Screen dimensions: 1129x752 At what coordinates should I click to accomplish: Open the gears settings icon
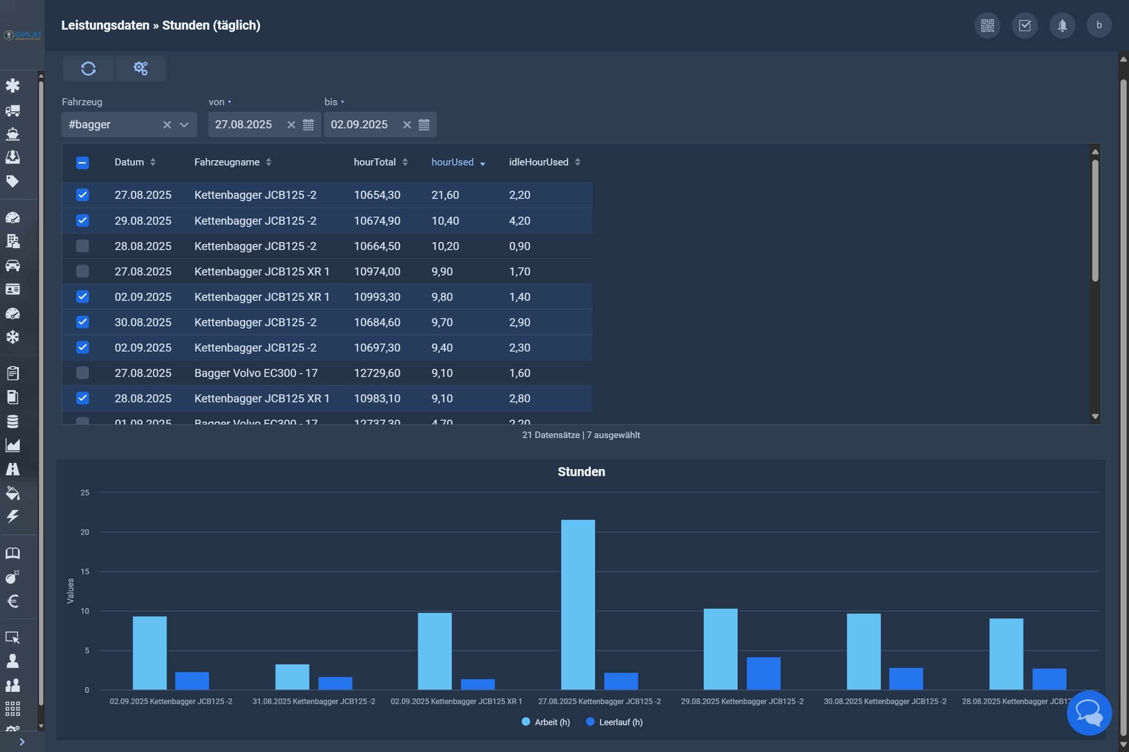(x=140, y=69)
